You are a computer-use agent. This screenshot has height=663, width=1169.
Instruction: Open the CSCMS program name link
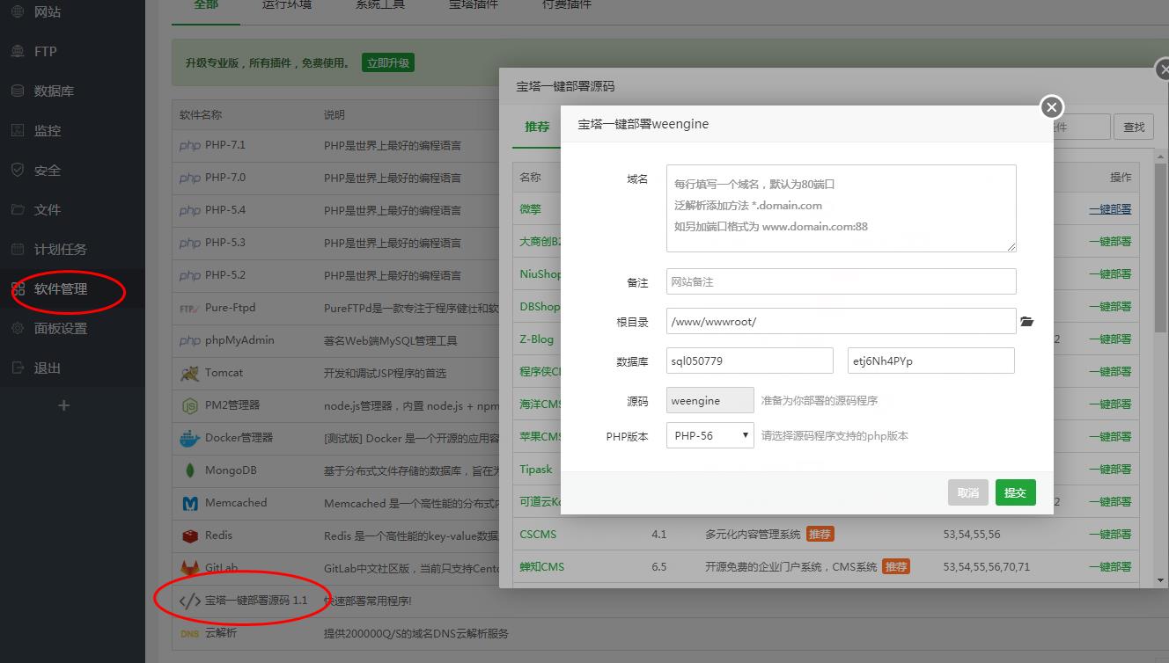tap(538, 534)
